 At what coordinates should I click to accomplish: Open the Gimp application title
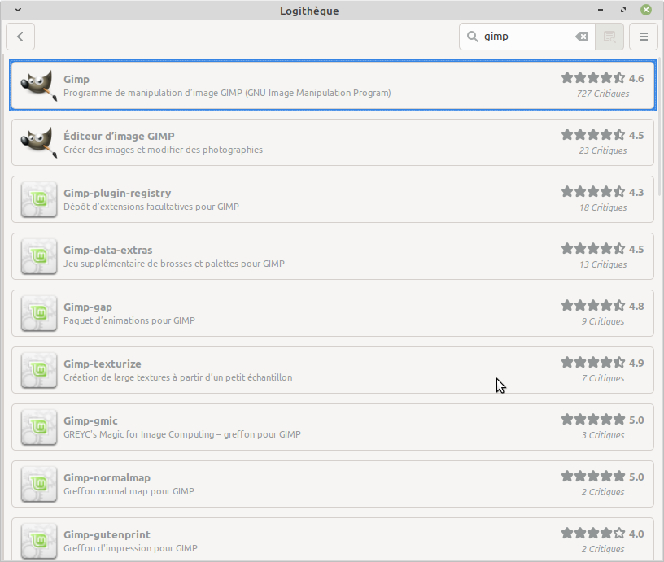tap(76, 80)
